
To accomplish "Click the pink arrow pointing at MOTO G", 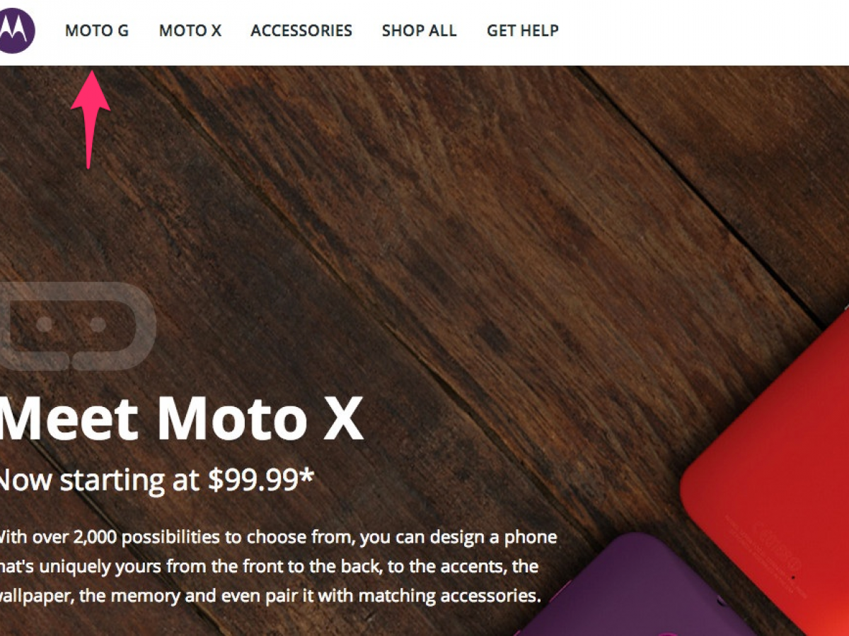I will pos(91,119).
